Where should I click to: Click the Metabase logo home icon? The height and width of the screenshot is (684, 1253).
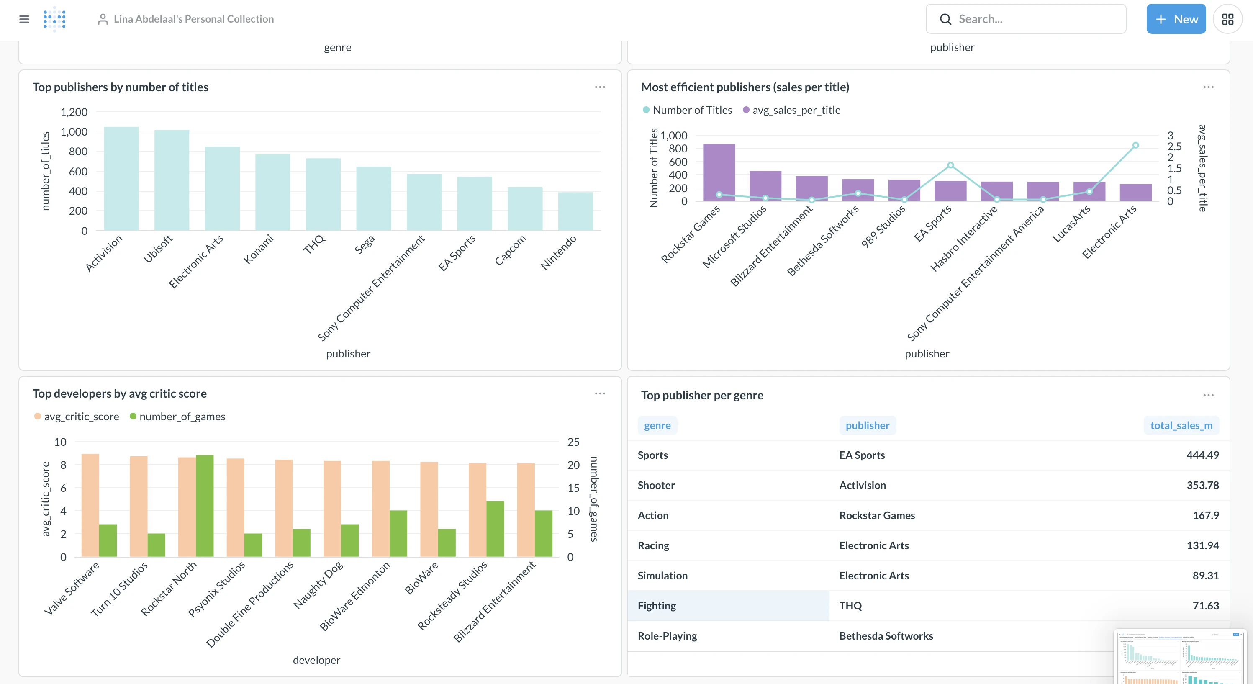click(54, 19)
